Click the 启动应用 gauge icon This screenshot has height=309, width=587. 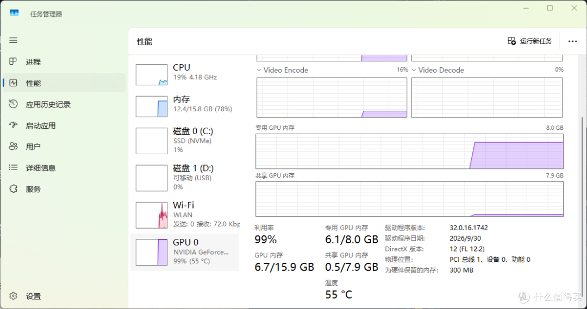click(x=13, y=125)
